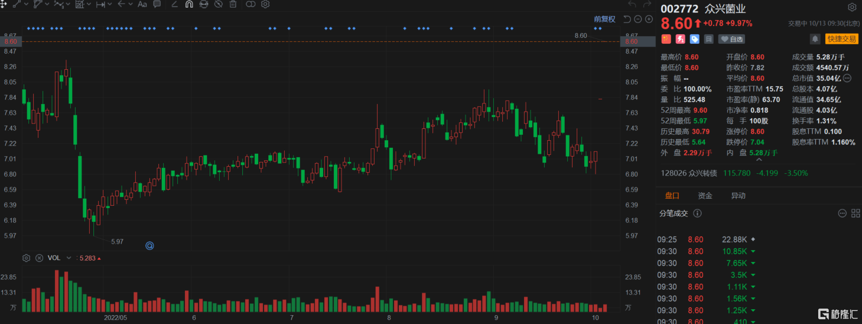The image size is (862, 324).
Task: Open chart settings gear in toolbar
Action: pyautogui.click(x=265, y=4)
